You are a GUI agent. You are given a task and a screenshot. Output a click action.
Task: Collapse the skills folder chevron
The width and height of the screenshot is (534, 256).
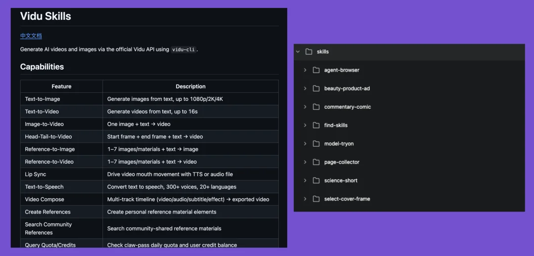click(x=298, y=52)
